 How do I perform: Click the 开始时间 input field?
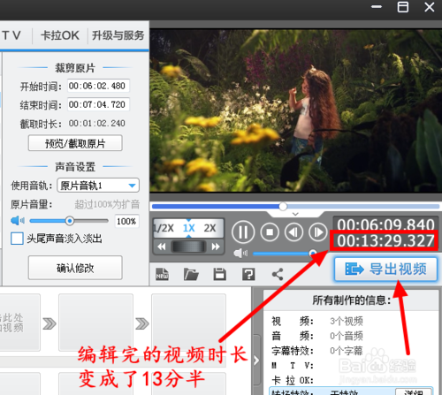click(x=98, y=86)
